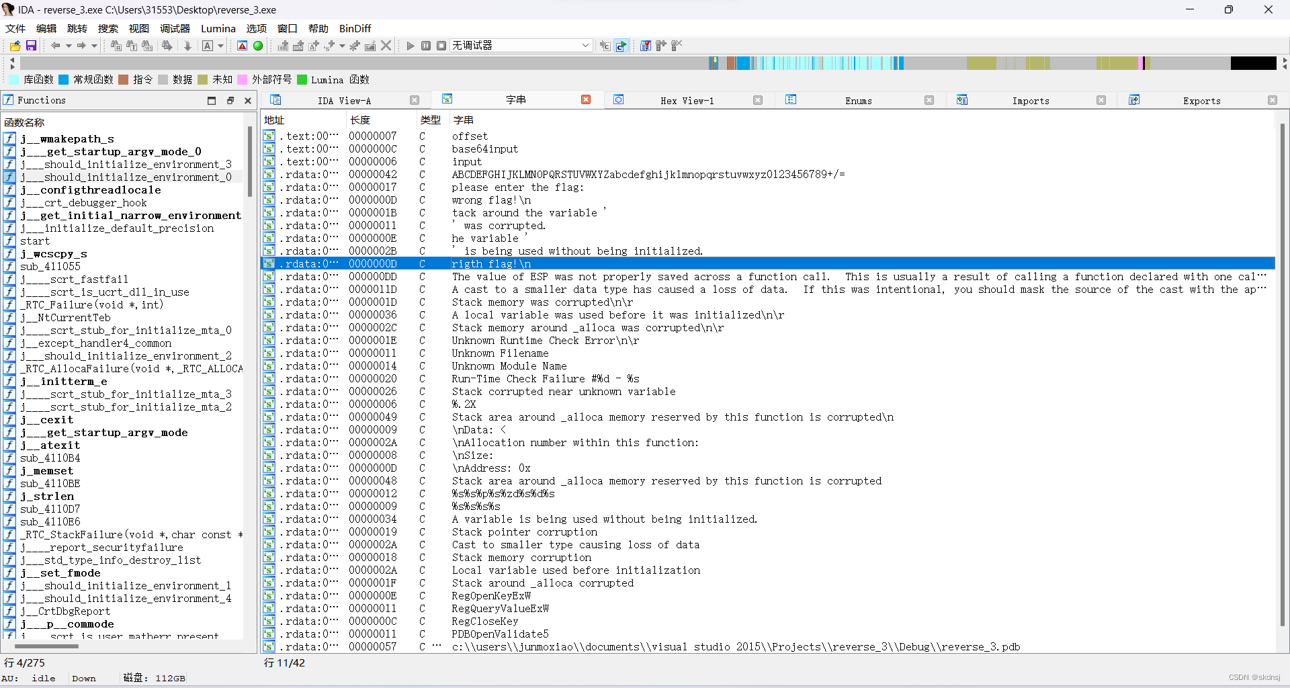Image resolution: width=1290 pixels, height=688 pixels.
Task: Open the text color dropdown arrow
Action: click(x=221, y=45)
